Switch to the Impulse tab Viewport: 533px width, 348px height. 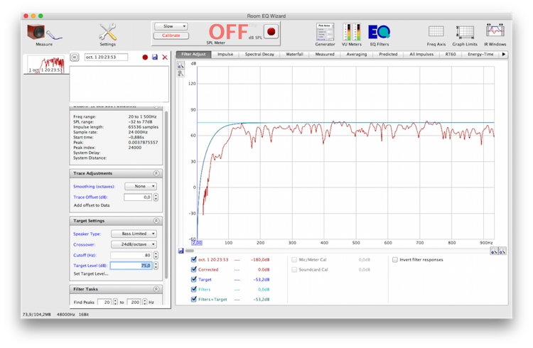click(225, 54)
